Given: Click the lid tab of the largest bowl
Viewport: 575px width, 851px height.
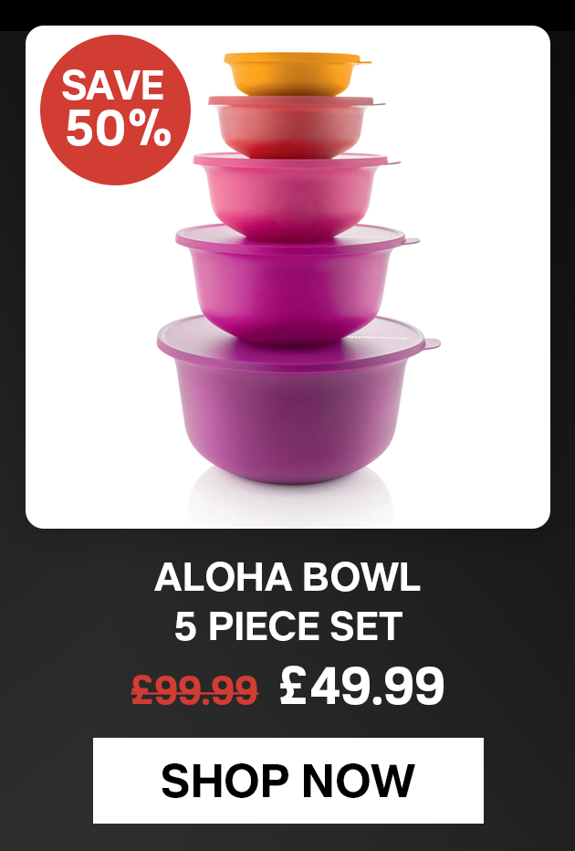Looking at the screenshot, I should (x=431, y=343).
